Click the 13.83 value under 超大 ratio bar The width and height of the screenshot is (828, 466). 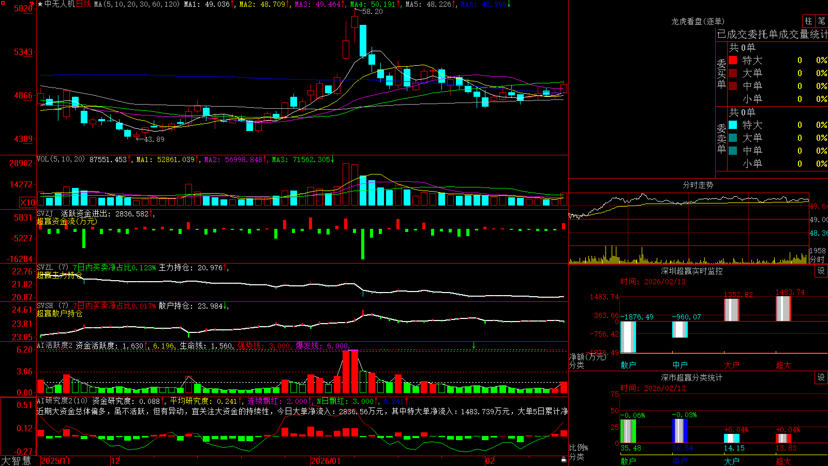click(786, 448)
